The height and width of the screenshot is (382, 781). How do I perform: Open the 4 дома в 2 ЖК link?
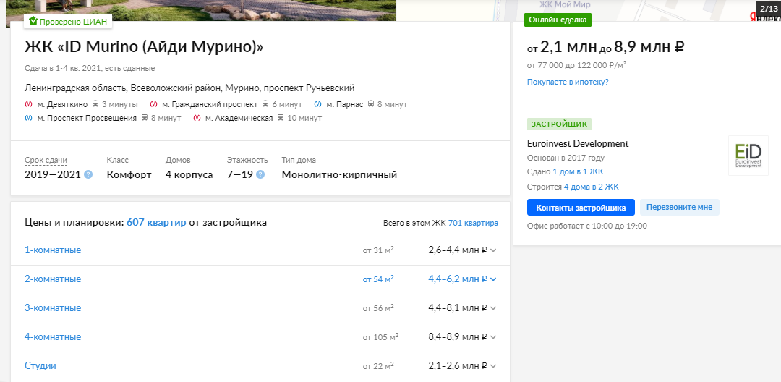pos(592,187)
